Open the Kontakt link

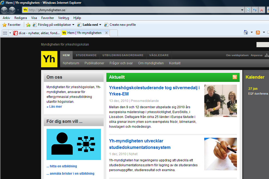tap(175, 63)
